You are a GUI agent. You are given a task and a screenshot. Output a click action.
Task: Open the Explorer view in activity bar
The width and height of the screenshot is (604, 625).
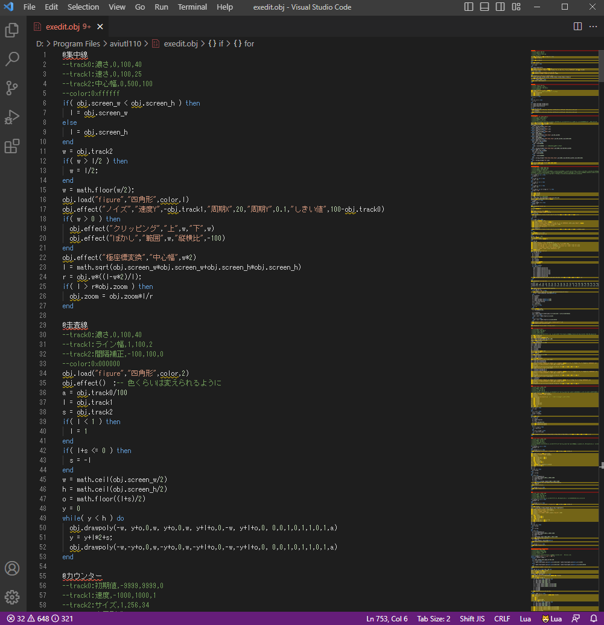pos(12,30)
